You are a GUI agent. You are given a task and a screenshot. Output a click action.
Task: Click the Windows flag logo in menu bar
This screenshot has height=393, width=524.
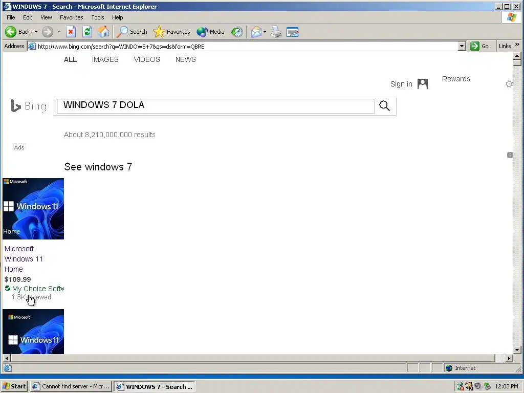511,17
